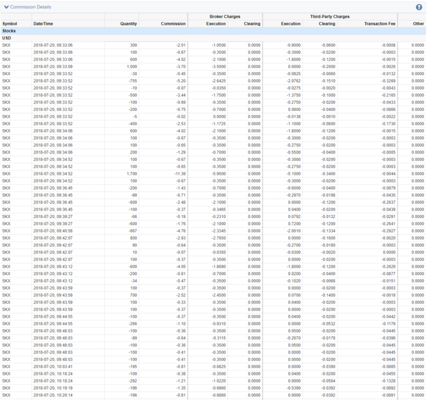This screenshot has width=448, height=400.
Task: Select the Commission Details title link
Action: pyautogui.click(x=31, y=7)
